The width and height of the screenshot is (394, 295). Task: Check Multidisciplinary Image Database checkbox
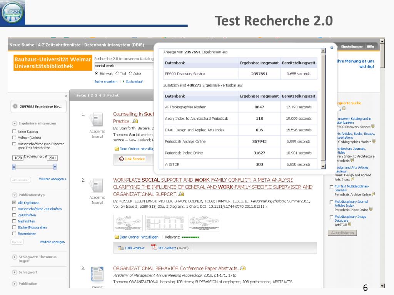pyautogui.click(x=331, y=217)
